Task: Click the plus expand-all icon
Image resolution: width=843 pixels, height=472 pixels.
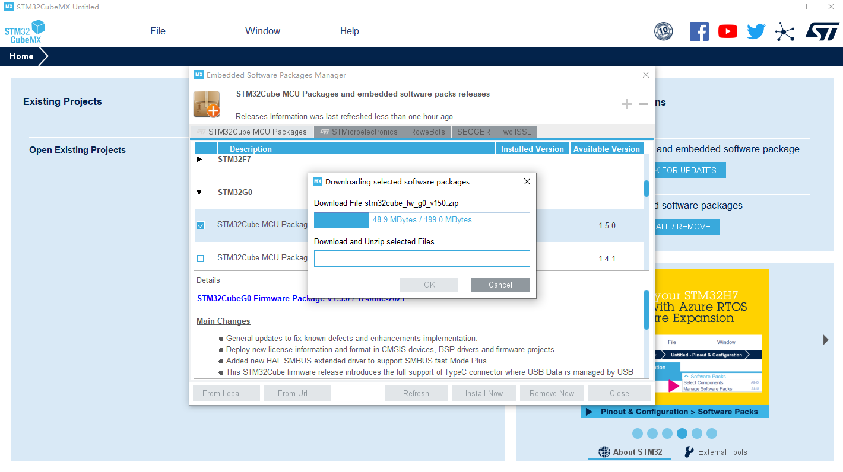Action: 627,104
